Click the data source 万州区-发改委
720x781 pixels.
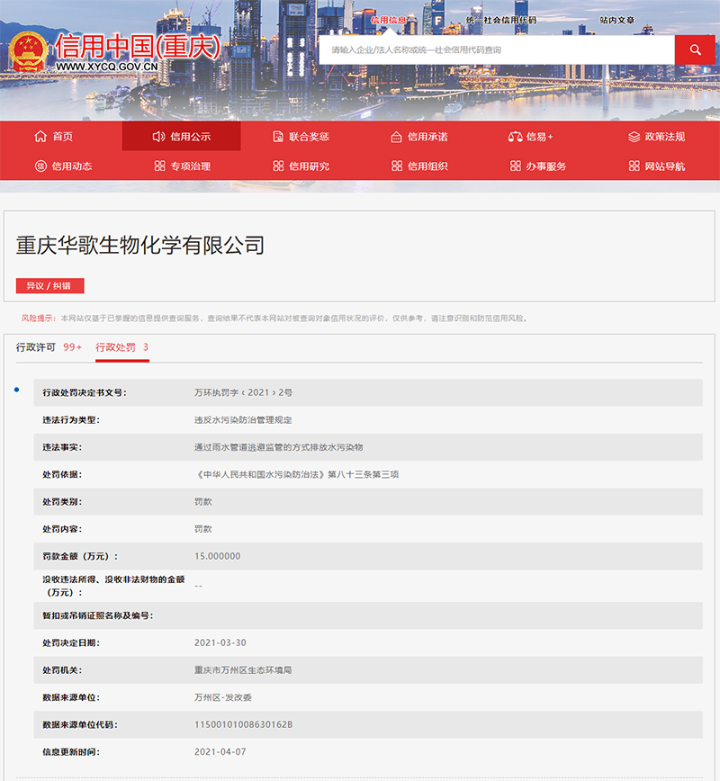pyautogui.click(x=223, y=697)
